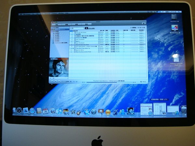Open Spotlight search in menu bar
The width and height of the screenshot is (195, 146).
179,12
